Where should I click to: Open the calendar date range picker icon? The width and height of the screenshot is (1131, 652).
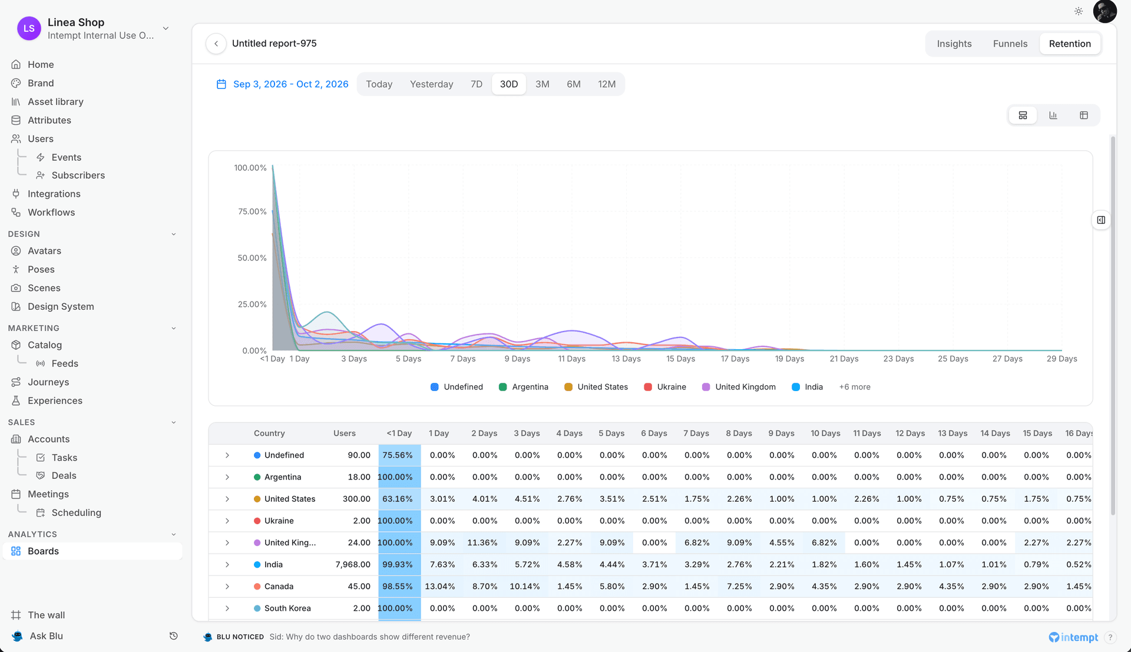coord(221,84)
